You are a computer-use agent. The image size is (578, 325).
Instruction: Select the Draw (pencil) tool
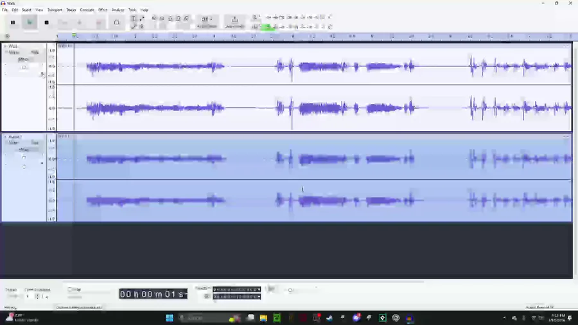coord(134,26)
